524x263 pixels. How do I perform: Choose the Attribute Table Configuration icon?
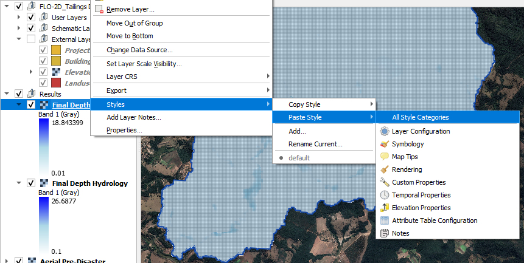pyautogui.click(x=384, y=220)
